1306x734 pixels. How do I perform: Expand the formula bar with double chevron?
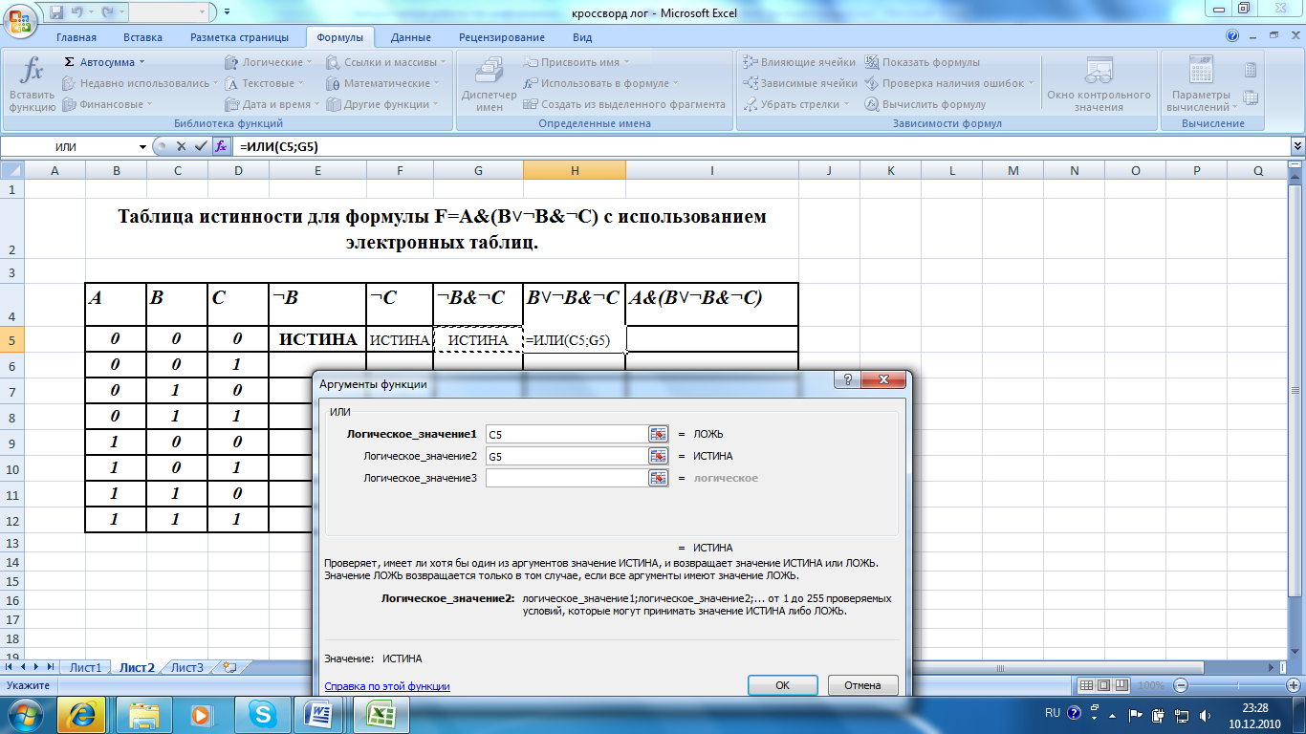[x=1297, y=146]
